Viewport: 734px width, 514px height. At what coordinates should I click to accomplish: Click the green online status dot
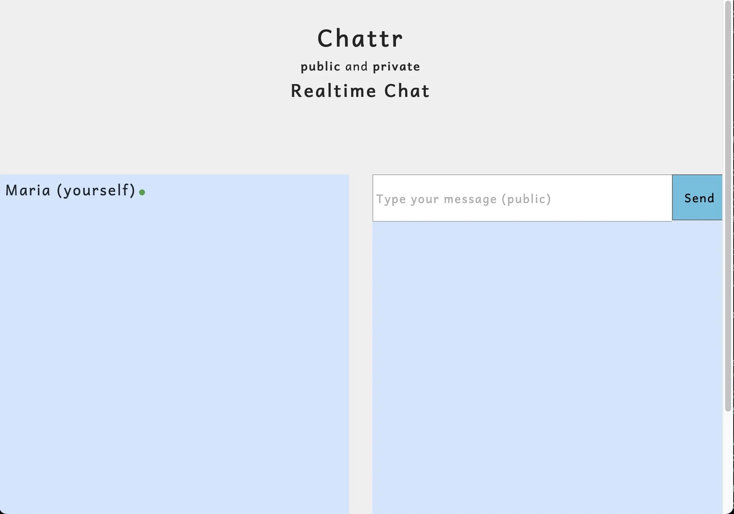(142, 192)
